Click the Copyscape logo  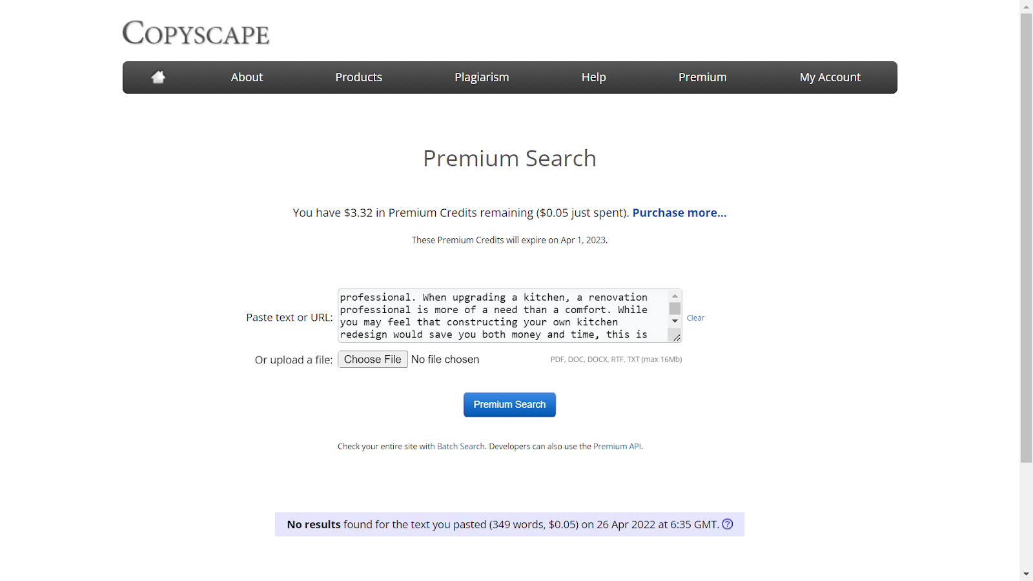(196, 33)
